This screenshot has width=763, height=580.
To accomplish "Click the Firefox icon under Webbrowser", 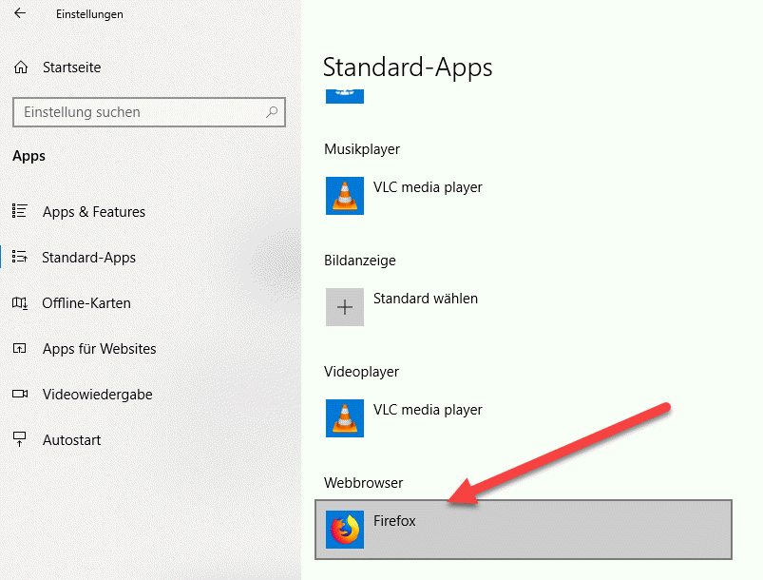I will (x=345, y=530).
